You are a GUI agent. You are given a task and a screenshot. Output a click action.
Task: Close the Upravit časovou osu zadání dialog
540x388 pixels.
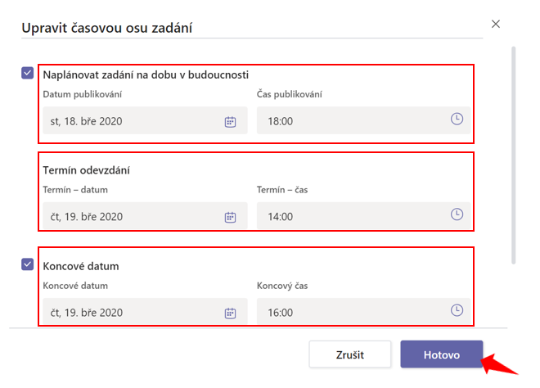[x=496, y=24]
